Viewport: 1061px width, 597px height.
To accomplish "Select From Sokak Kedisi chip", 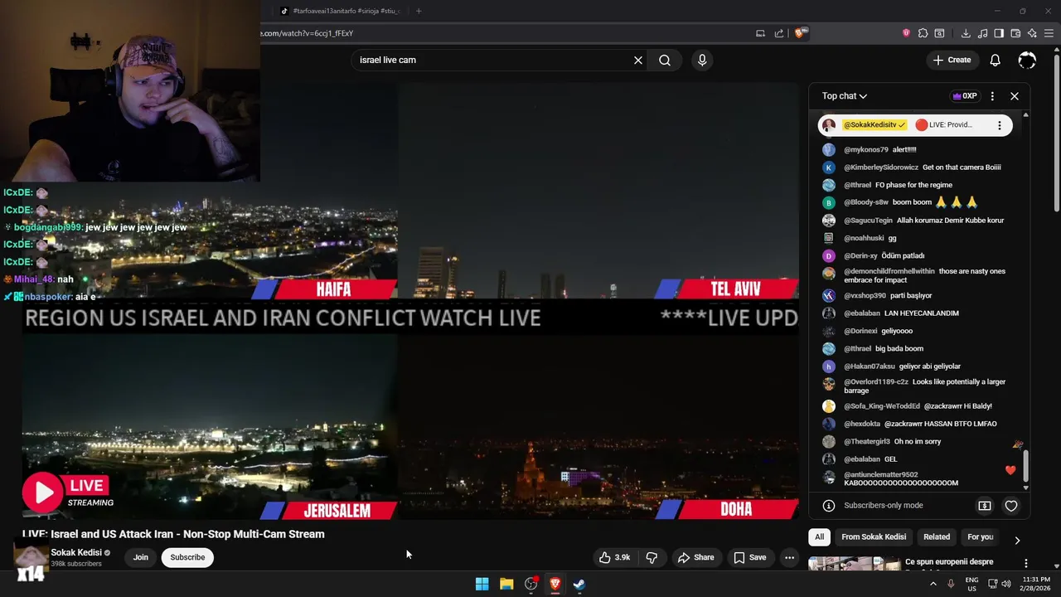I will 874,537.
